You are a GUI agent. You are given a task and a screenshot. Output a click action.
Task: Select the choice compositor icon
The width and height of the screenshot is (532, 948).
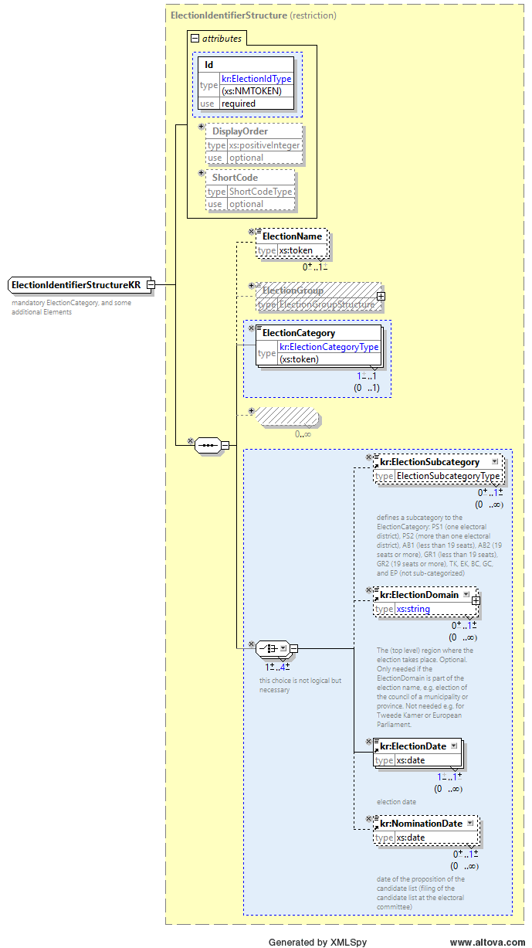point(272,648)
